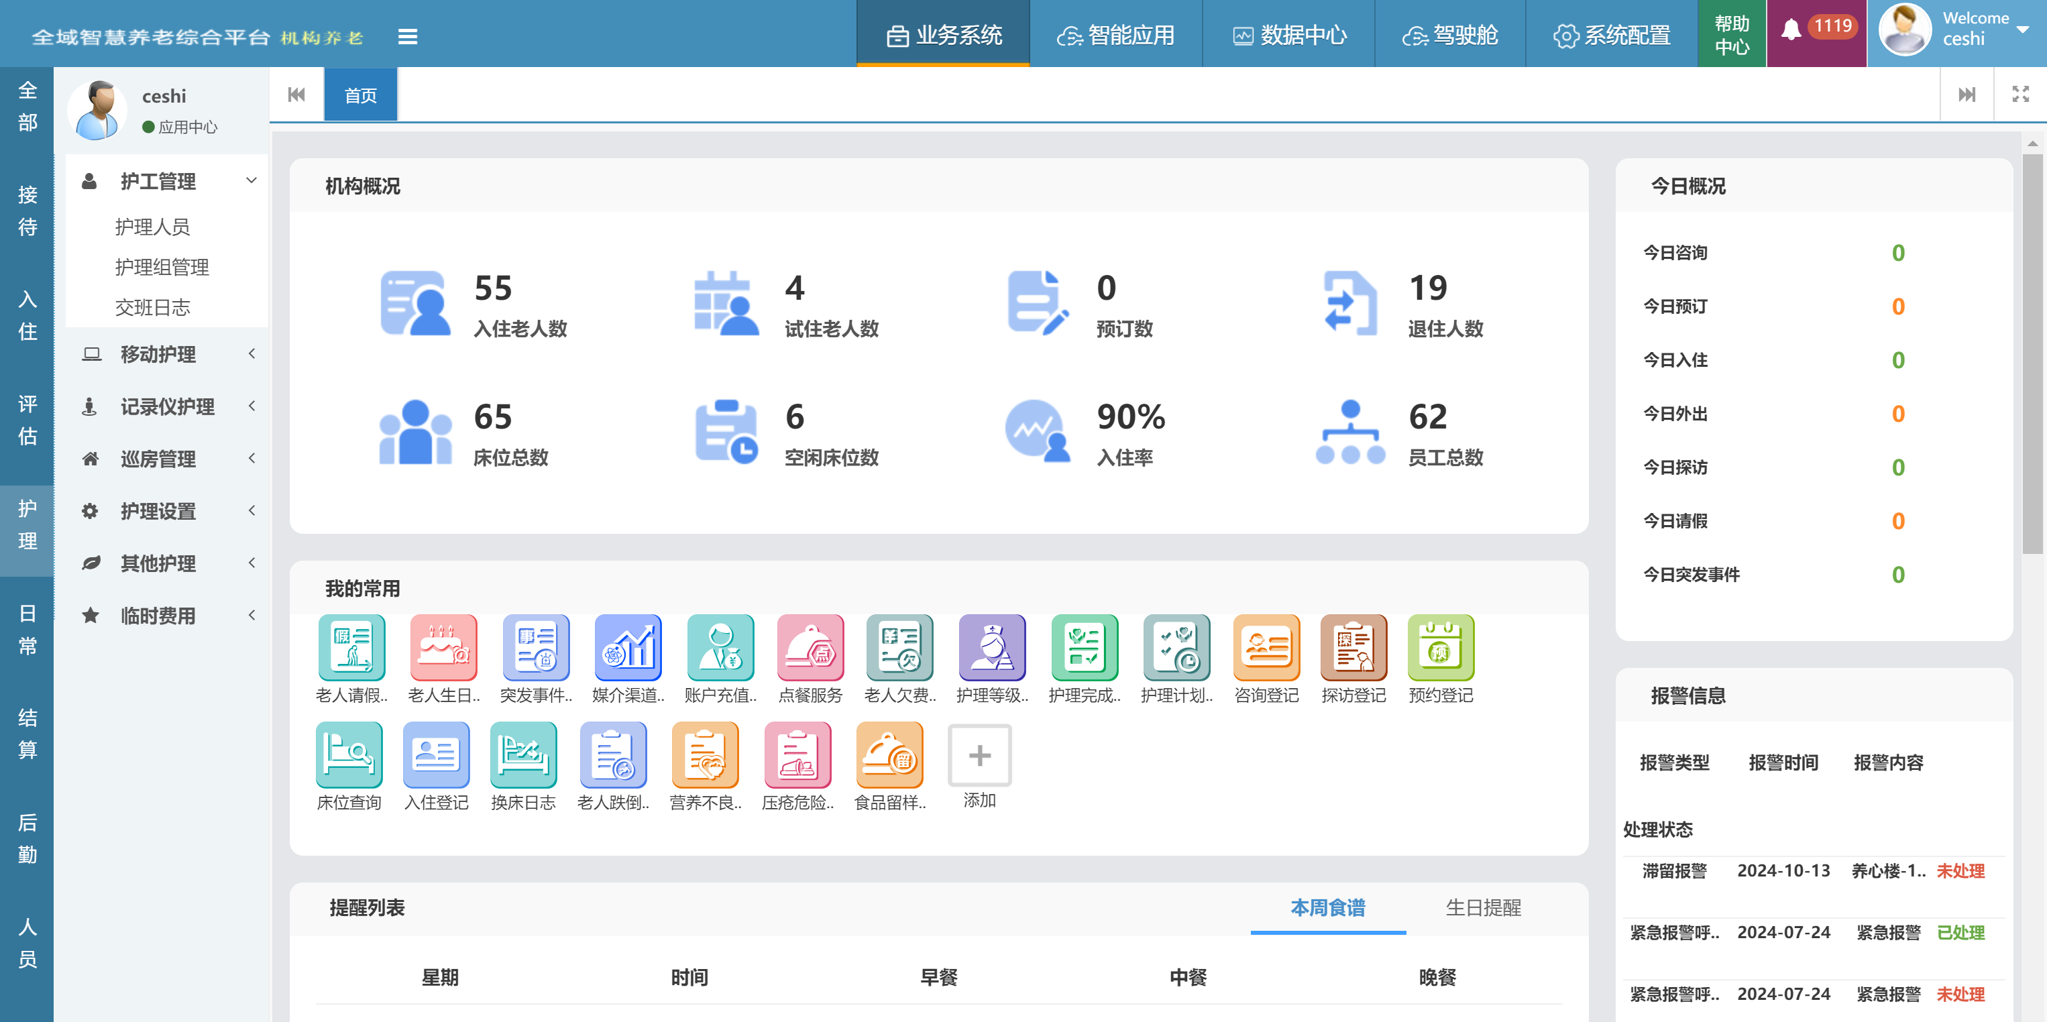2047x1022 pixels.
Task: Expand the 其他护理 menu
Action: tap(168, 563)
